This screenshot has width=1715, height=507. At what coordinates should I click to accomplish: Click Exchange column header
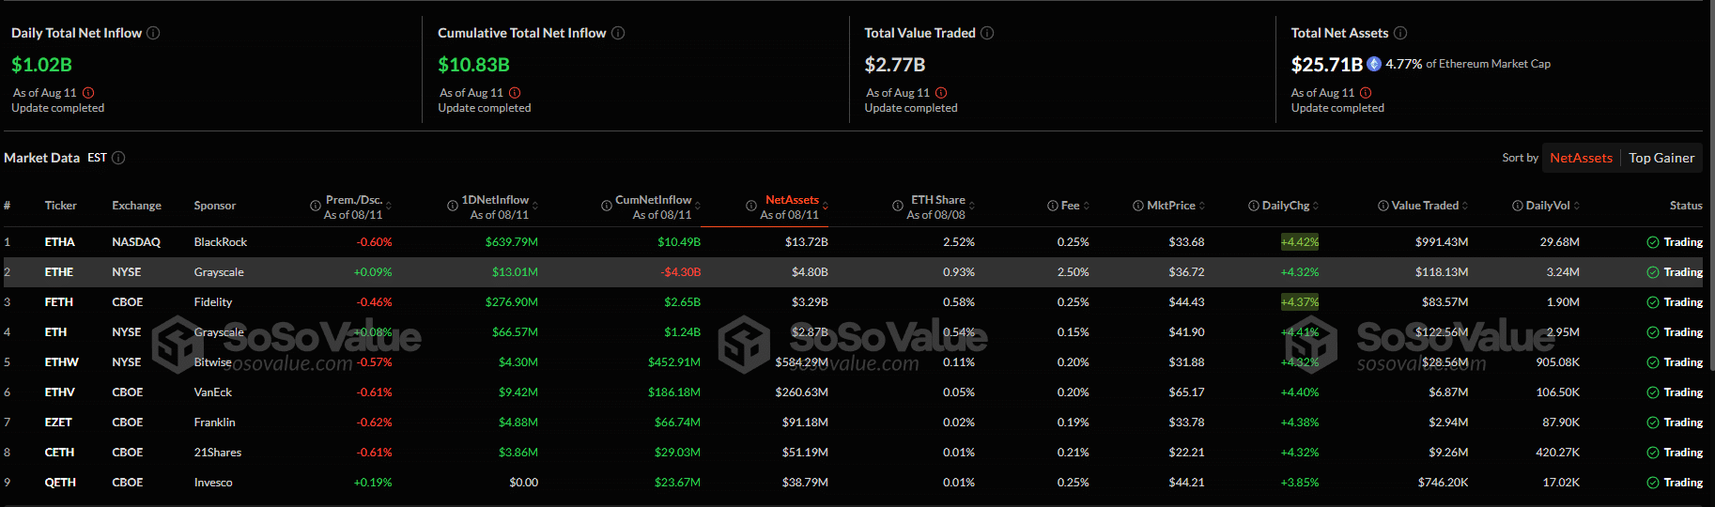(136, 206)
